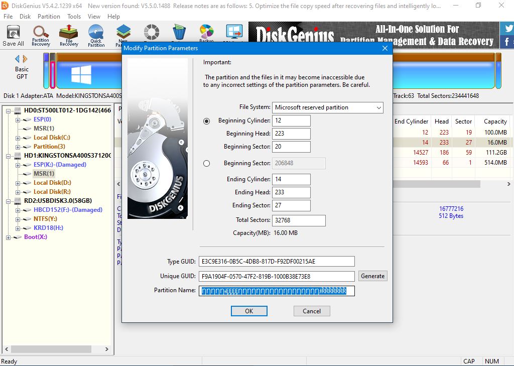This screenshot has width=514, height=366.
Task: Click the Quick Partition icon
Action: (96, 35)
